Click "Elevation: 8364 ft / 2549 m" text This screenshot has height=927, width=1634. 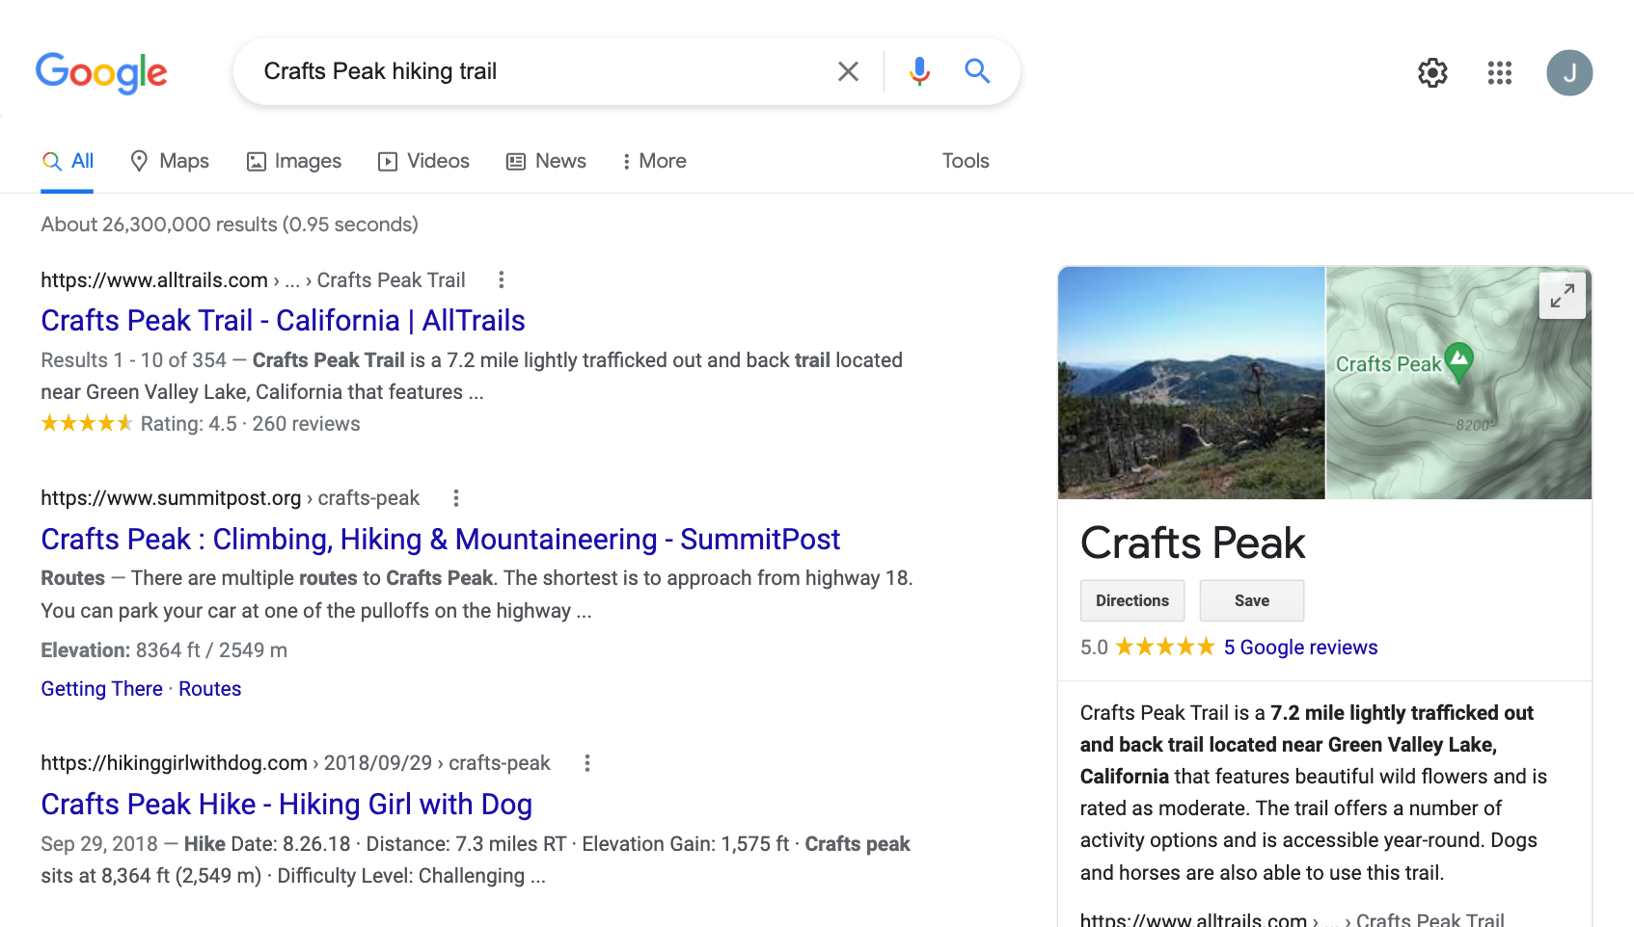[x=164, y=650]
